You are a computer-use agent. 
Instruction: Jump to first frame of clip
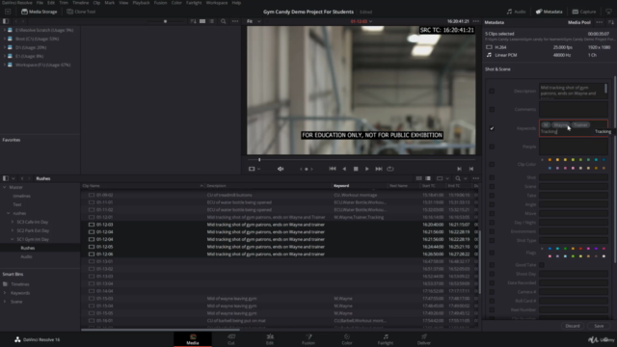[x=333, y=169]
